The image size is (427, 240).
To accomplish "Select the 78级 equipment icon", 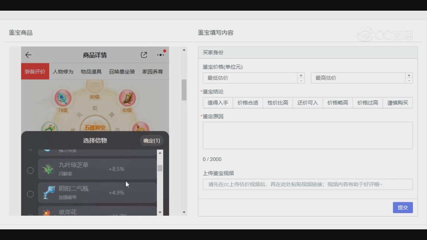I will pyautogui.click(x=63, y=98).
